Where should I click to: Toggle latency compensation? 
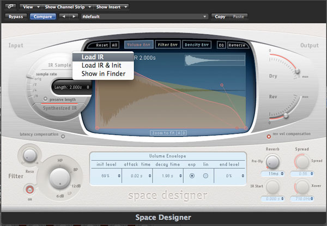click(63, 137)
